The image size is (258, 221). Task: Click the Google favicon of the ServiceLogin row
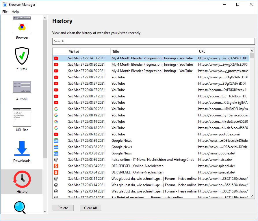56,115
